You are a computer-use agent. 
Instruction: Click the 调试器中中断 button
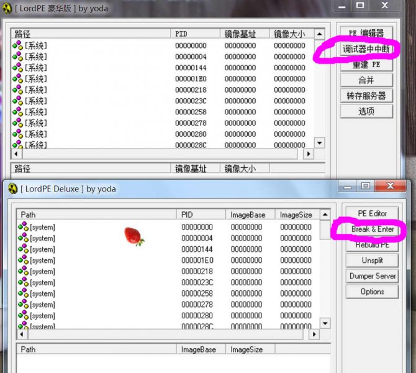[x=366, y=49]
